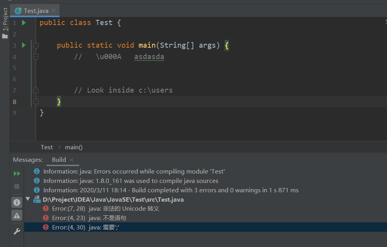Click the highlighted closing brace on line 8
Viewport: 387px width, 247px height.
point(59,102)
